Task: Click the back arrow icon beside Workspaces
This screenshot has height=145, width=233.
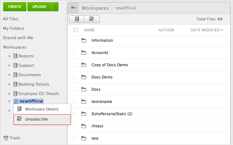Action: pyautogui.click(x=73, y=8)
